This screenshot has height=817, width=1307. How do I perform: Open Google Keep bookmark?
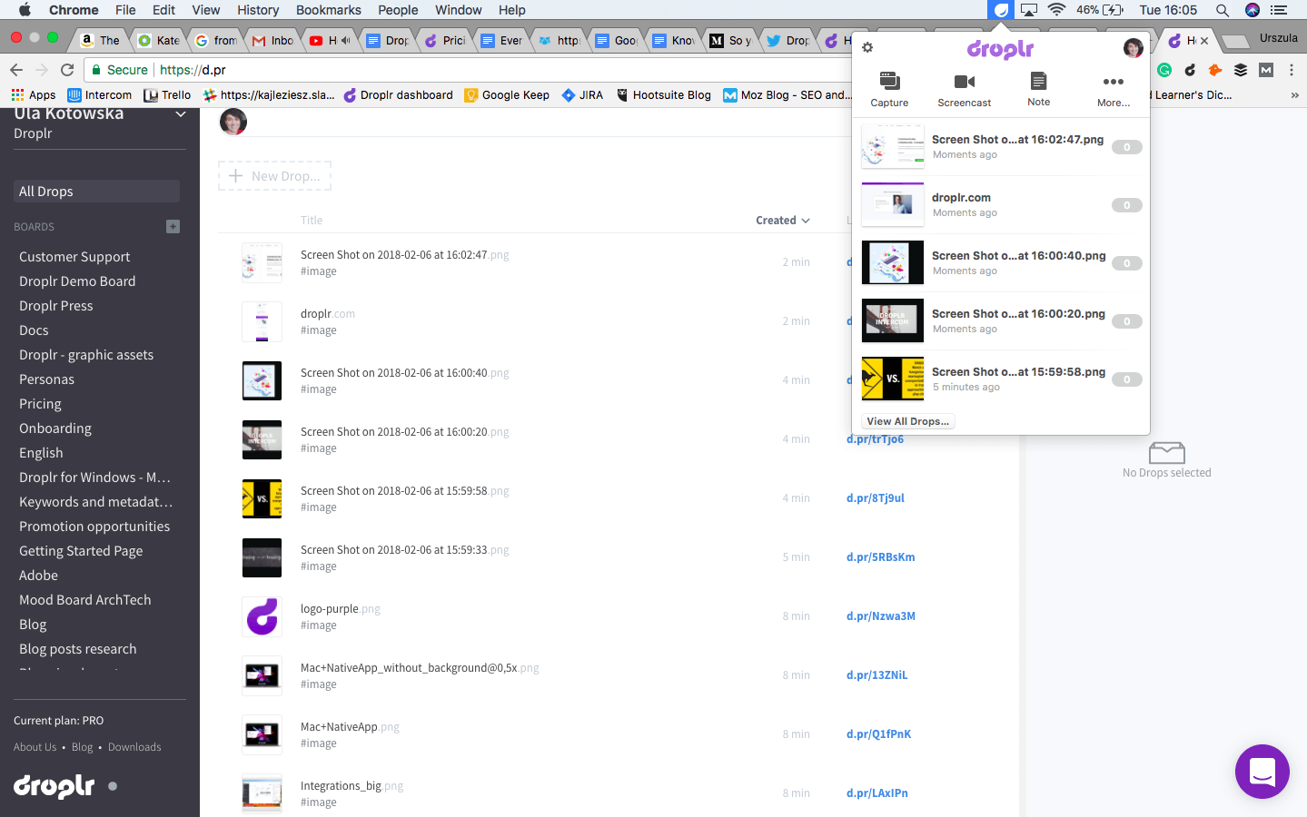[x=507, y=94]
